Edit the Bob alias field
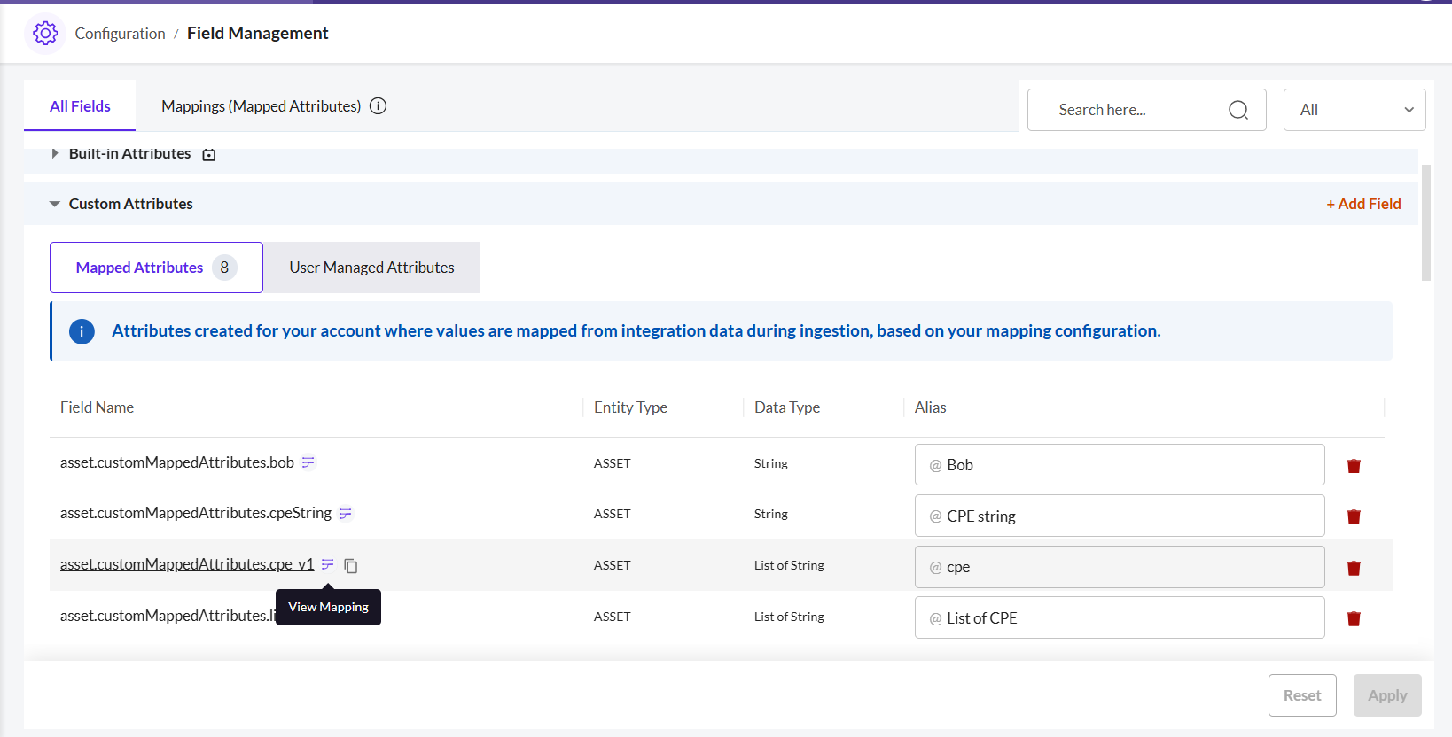Screen dimensions: 1452x737 click(1120, 465)
